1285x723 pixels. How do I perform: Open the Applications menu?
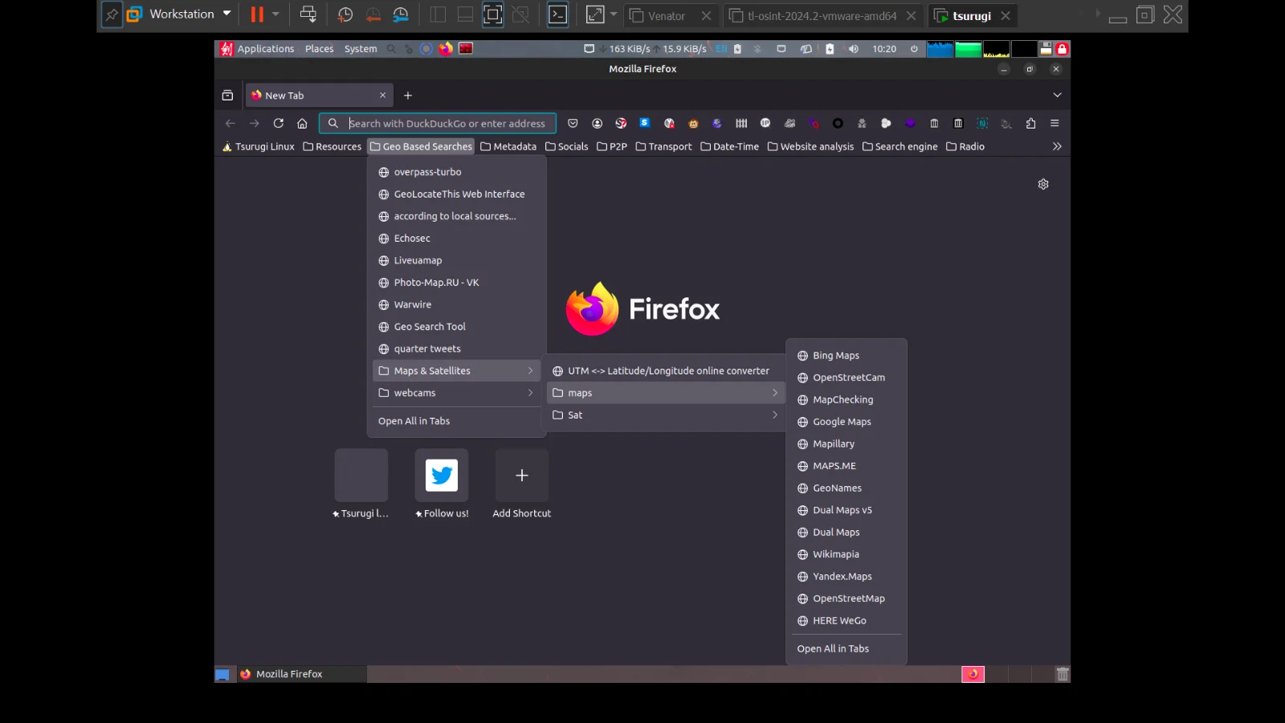click(x=266, y=49)
